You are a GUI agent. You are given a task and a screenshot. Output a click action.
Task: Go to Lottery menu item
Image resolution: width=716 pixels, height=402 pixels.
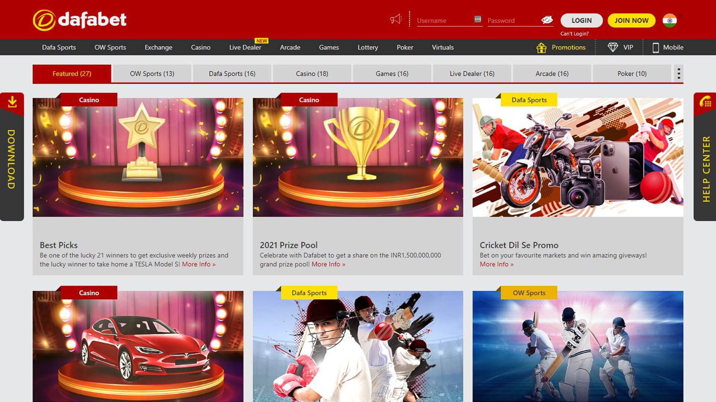[x=368, y=47]
